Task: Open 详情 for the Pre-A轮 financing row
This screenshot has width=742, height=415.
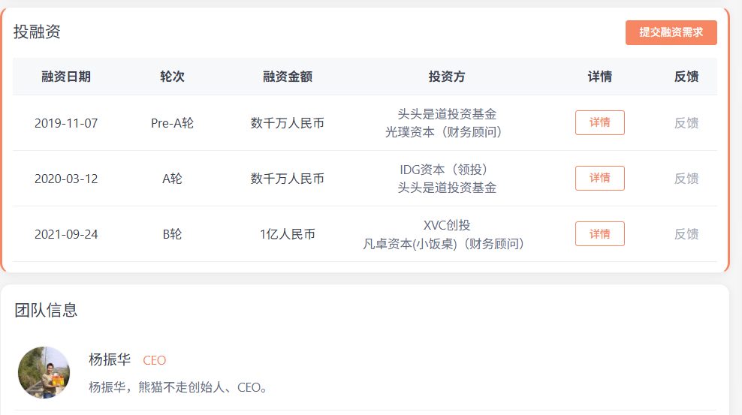Action: pyautogui.click(x=599, y=123)
